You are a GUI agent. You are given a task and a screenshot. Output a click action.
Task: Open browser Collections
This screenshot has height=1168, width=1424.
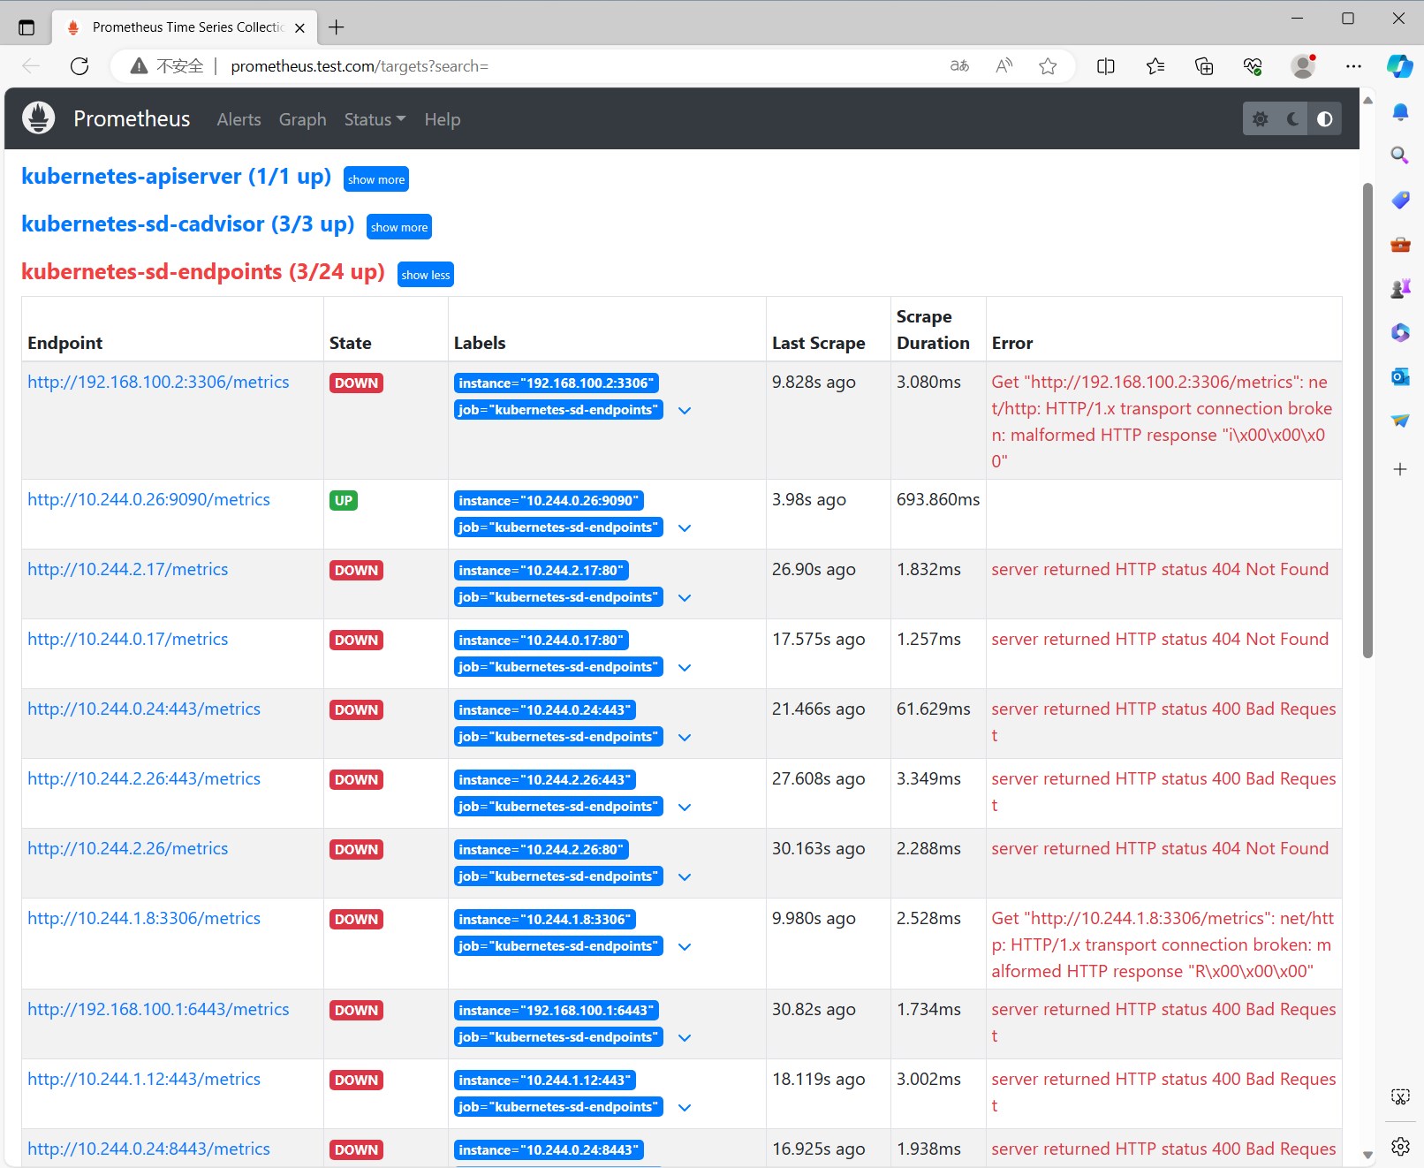point(1204,66)
